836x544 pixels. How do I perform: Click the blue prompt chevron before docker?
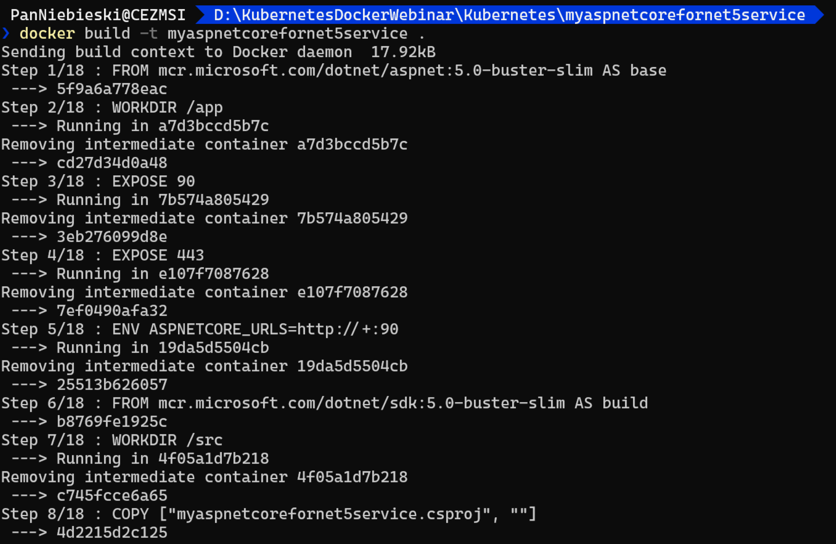[6, 33]
